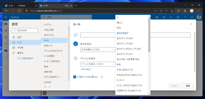Open browser Favorites list icon

click(x=179, y=11)
